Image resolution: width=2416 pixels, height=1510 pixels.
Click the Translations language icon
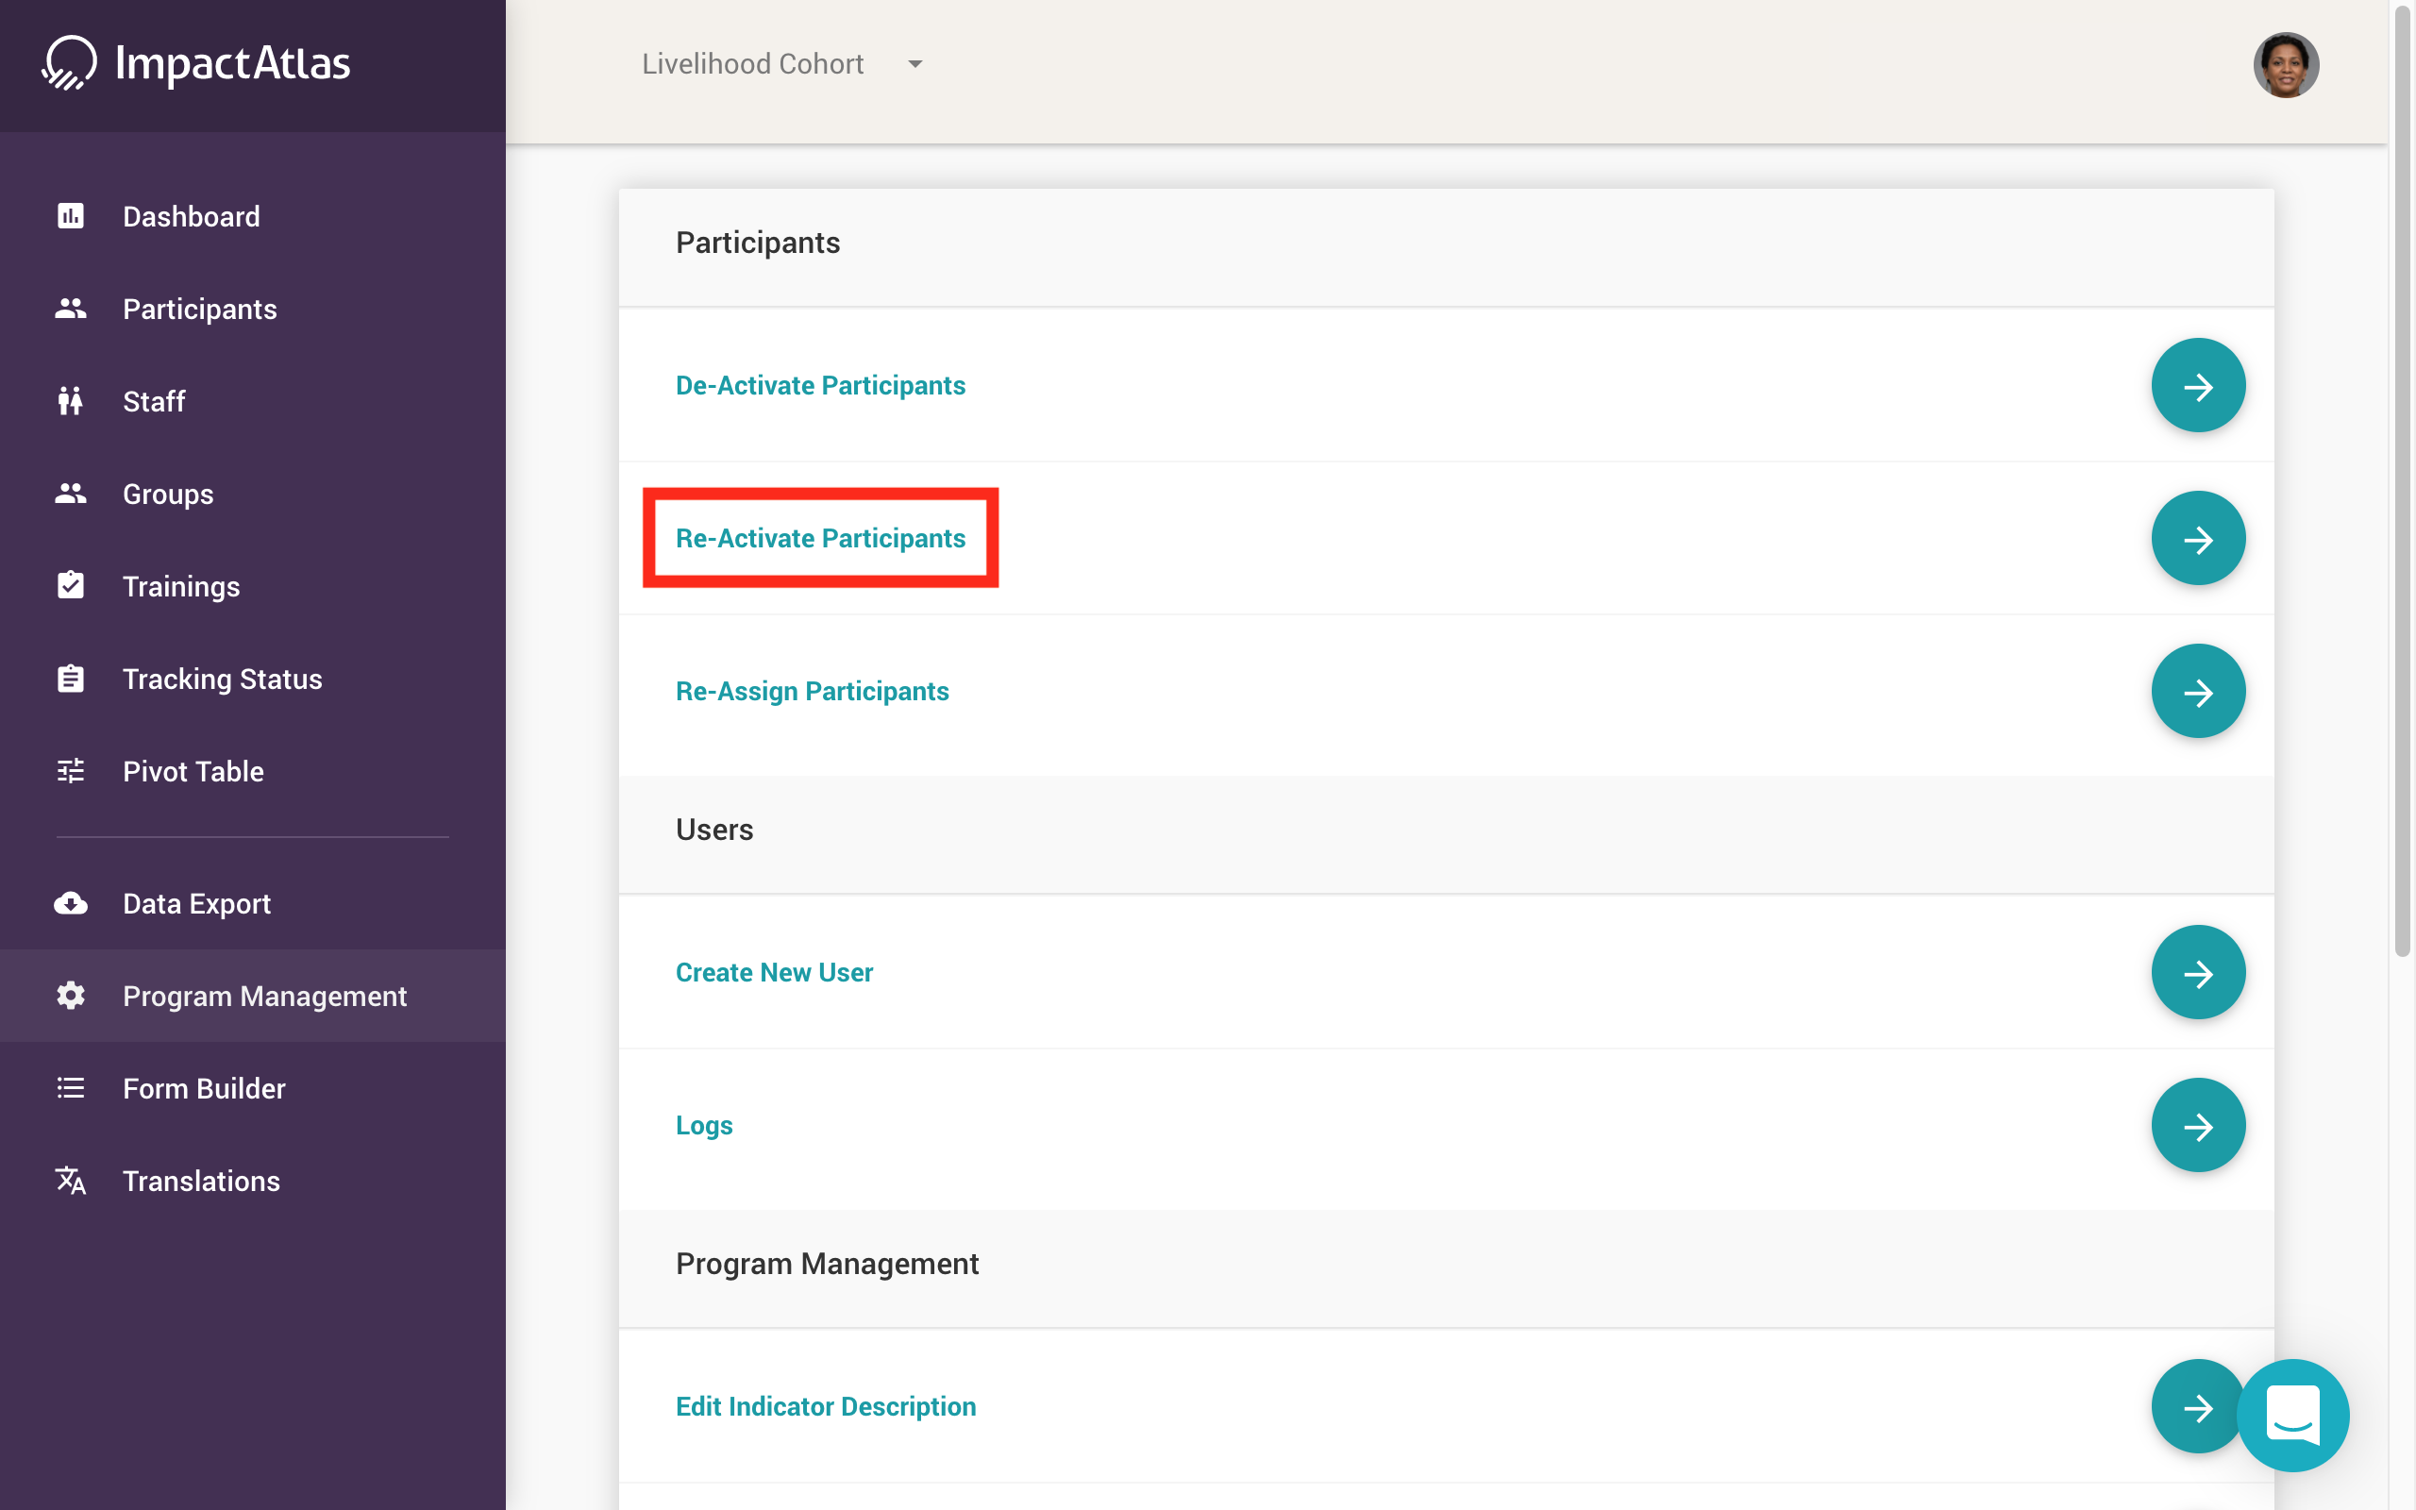[x=70, y=1181]
